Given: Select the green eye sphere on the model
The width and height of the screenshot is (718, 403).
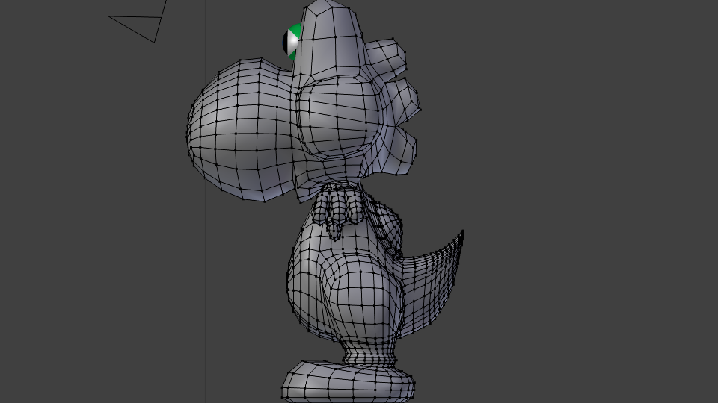Looking at the screenshot, I should [291, 42].
